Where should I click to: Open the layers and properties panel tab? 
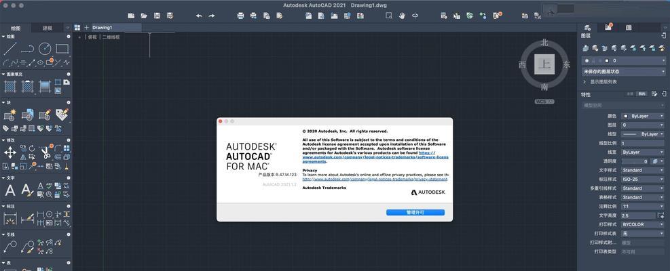pos(588,27)
